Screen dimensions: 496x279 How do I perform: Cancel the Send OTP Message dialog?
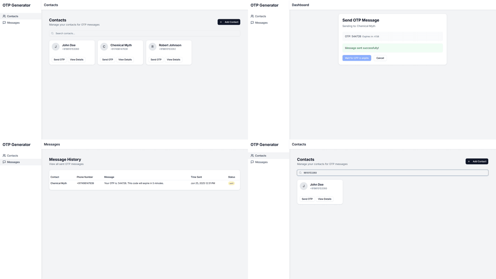point(380,58)
